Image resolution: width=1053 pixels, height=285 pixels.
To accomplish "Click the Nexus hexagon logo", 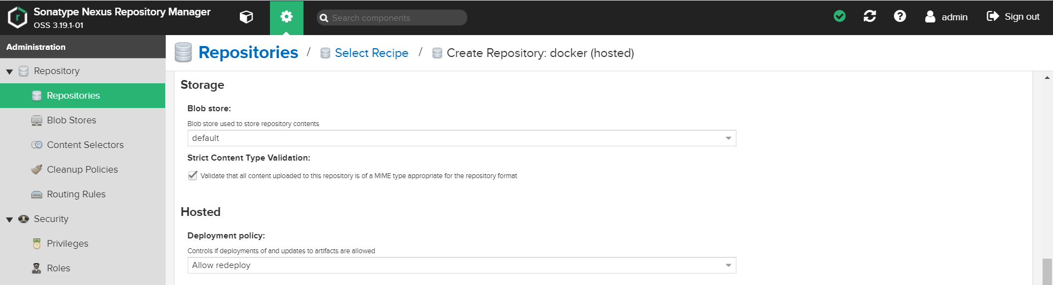I will pos(18,18).
